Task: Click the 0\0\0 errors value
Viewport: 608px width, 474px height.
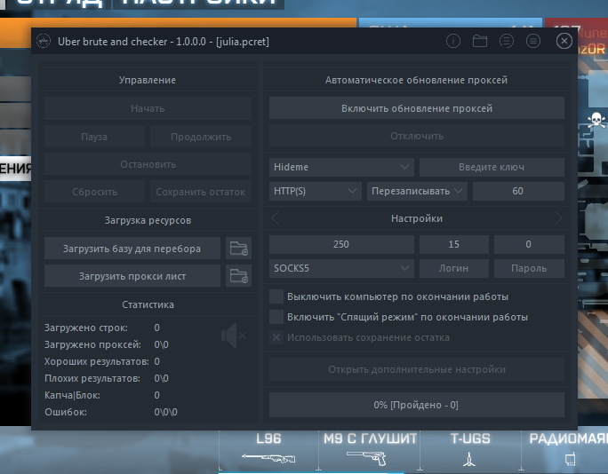Action: (x=165, y=412)
